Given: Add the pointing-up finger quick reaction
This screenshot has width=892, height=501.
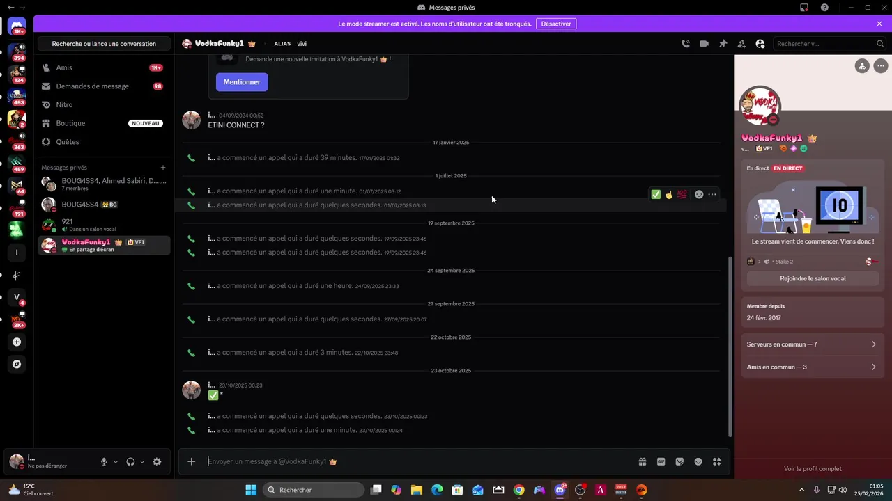Looking at the screenshot, I should [x=669, y=195].
